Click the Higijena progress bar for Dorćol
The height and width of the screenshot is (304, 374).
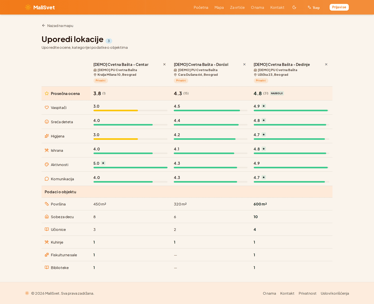210,139
